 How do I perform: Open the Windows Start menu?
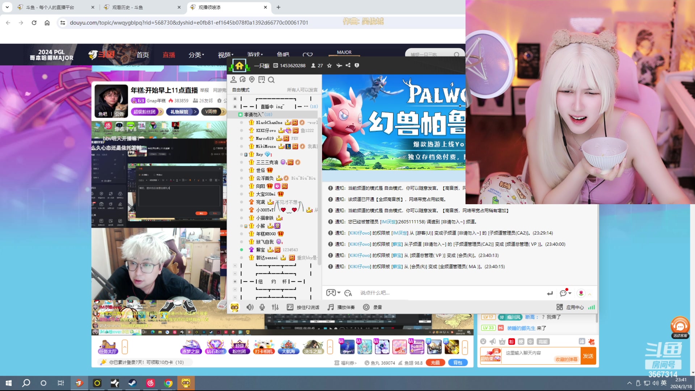pos(9,383)
